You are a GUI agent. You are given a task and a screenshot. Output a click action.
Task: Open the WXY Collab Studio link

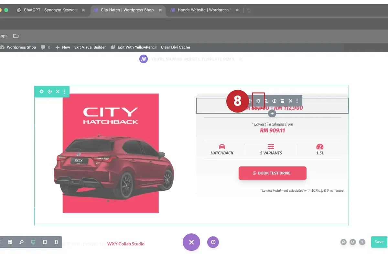[x=126, y=244]
